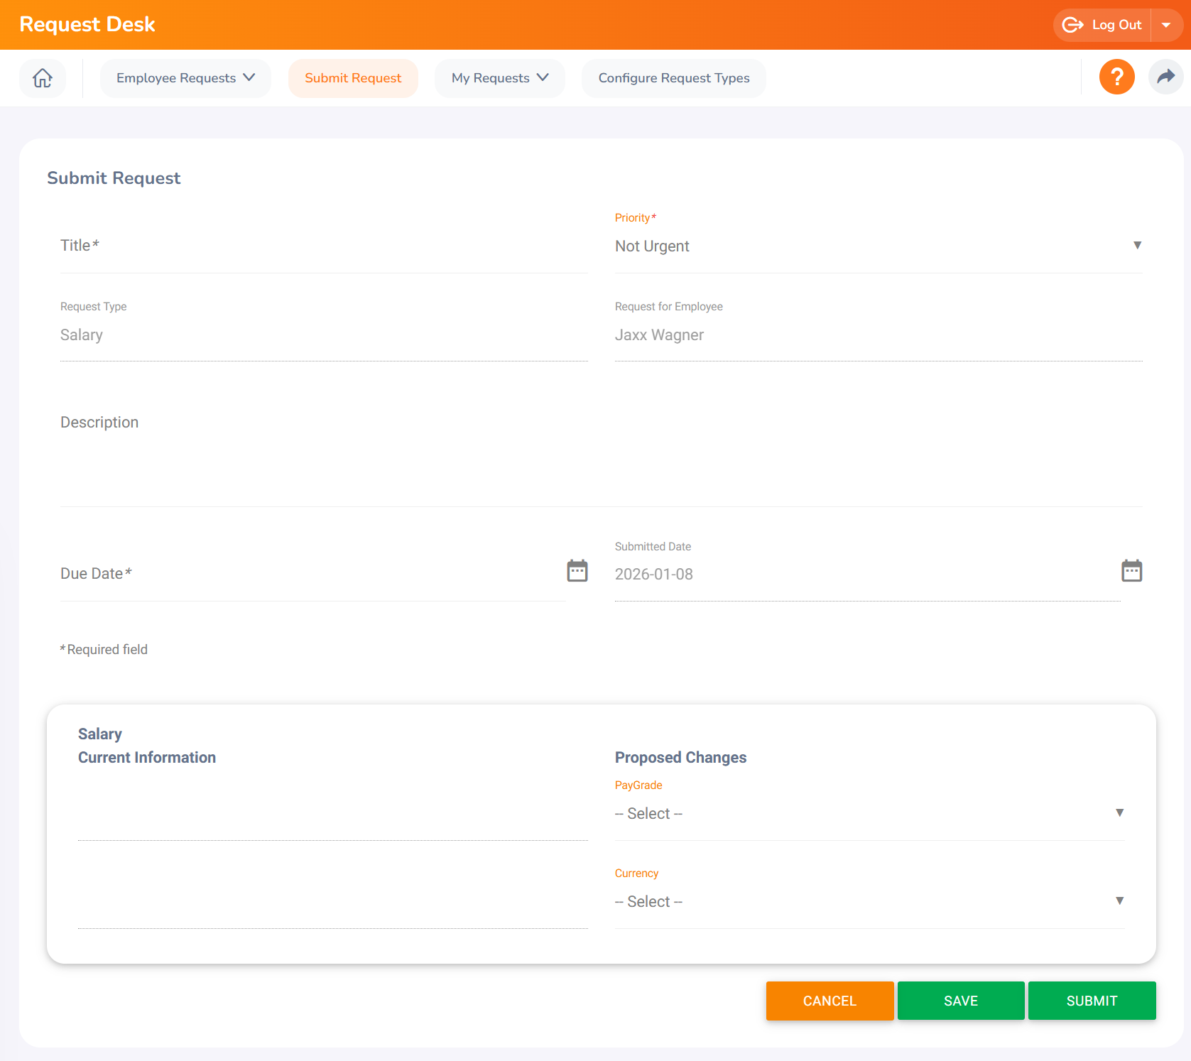Viewport: 1191px width, 1061px height.
Task: Click the share arrow icon
Action: 1165,77
